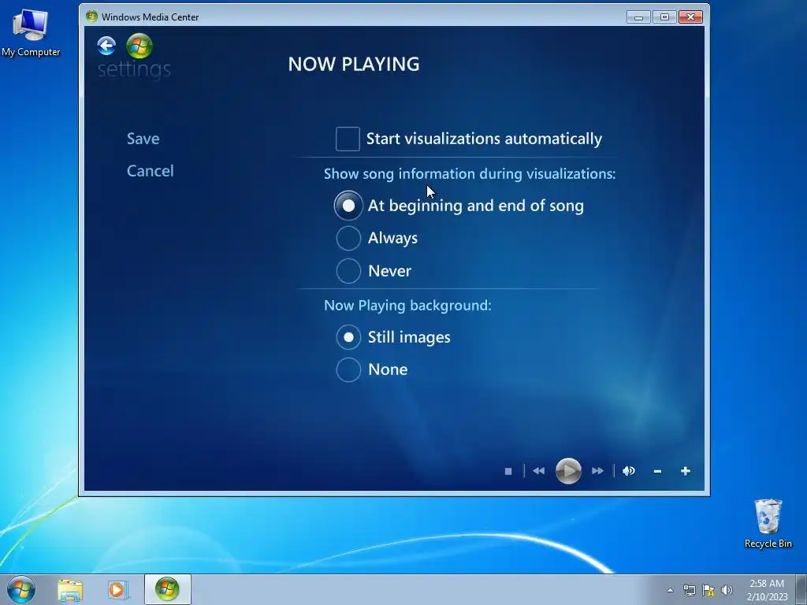Viewport: 807px width, 605px height.
Task: Click the Show desktop strip
Action: [801, 589]
